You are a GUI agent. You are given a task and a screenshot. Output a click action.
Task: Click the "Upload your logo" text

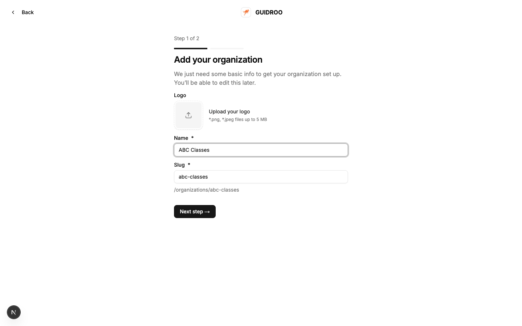click(229, 112)
